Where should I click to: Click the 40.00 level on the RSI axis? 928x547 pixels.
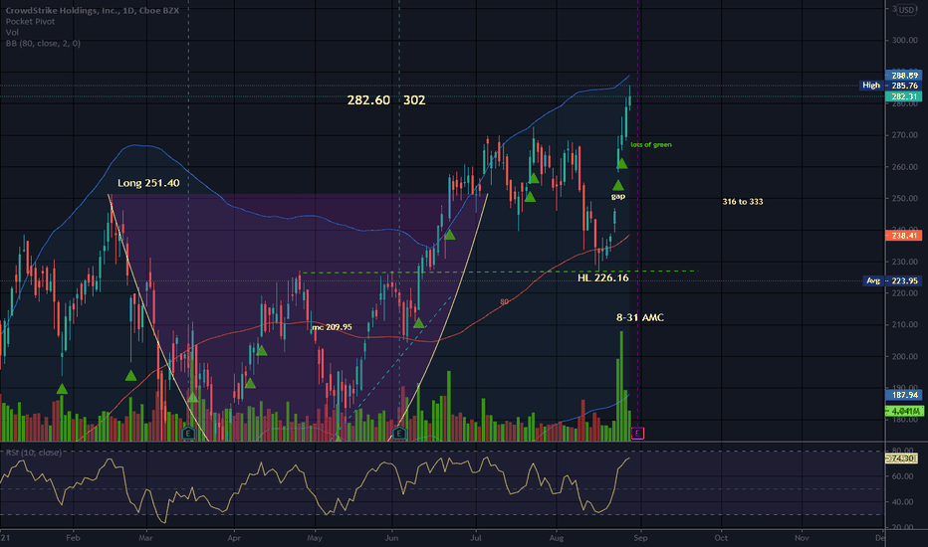point(902,501)
